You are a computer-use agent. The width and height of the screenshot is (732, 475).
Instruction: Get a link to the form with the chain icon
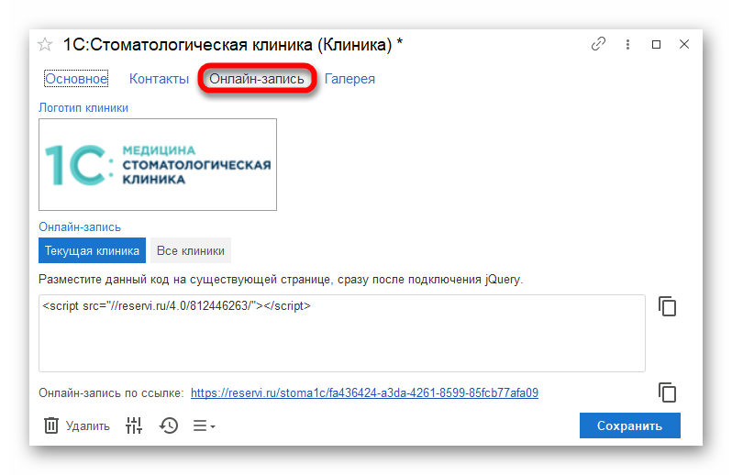(598, 44)
